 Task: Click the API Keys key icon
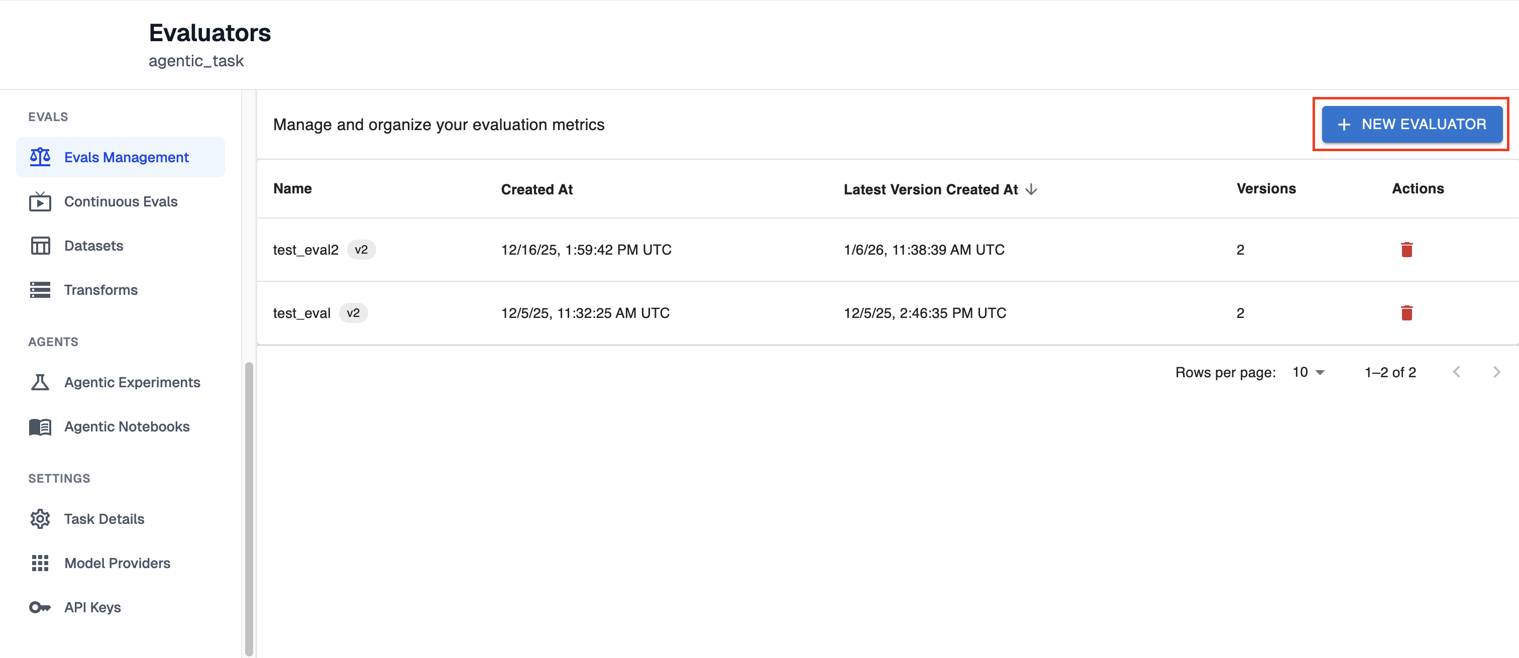(40, 607)
